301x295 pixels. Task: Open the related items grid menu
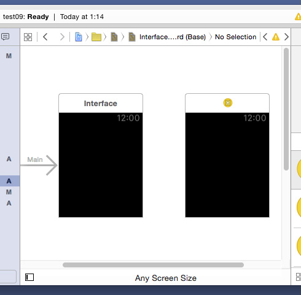pyautogui.click(x=28, y=37)
